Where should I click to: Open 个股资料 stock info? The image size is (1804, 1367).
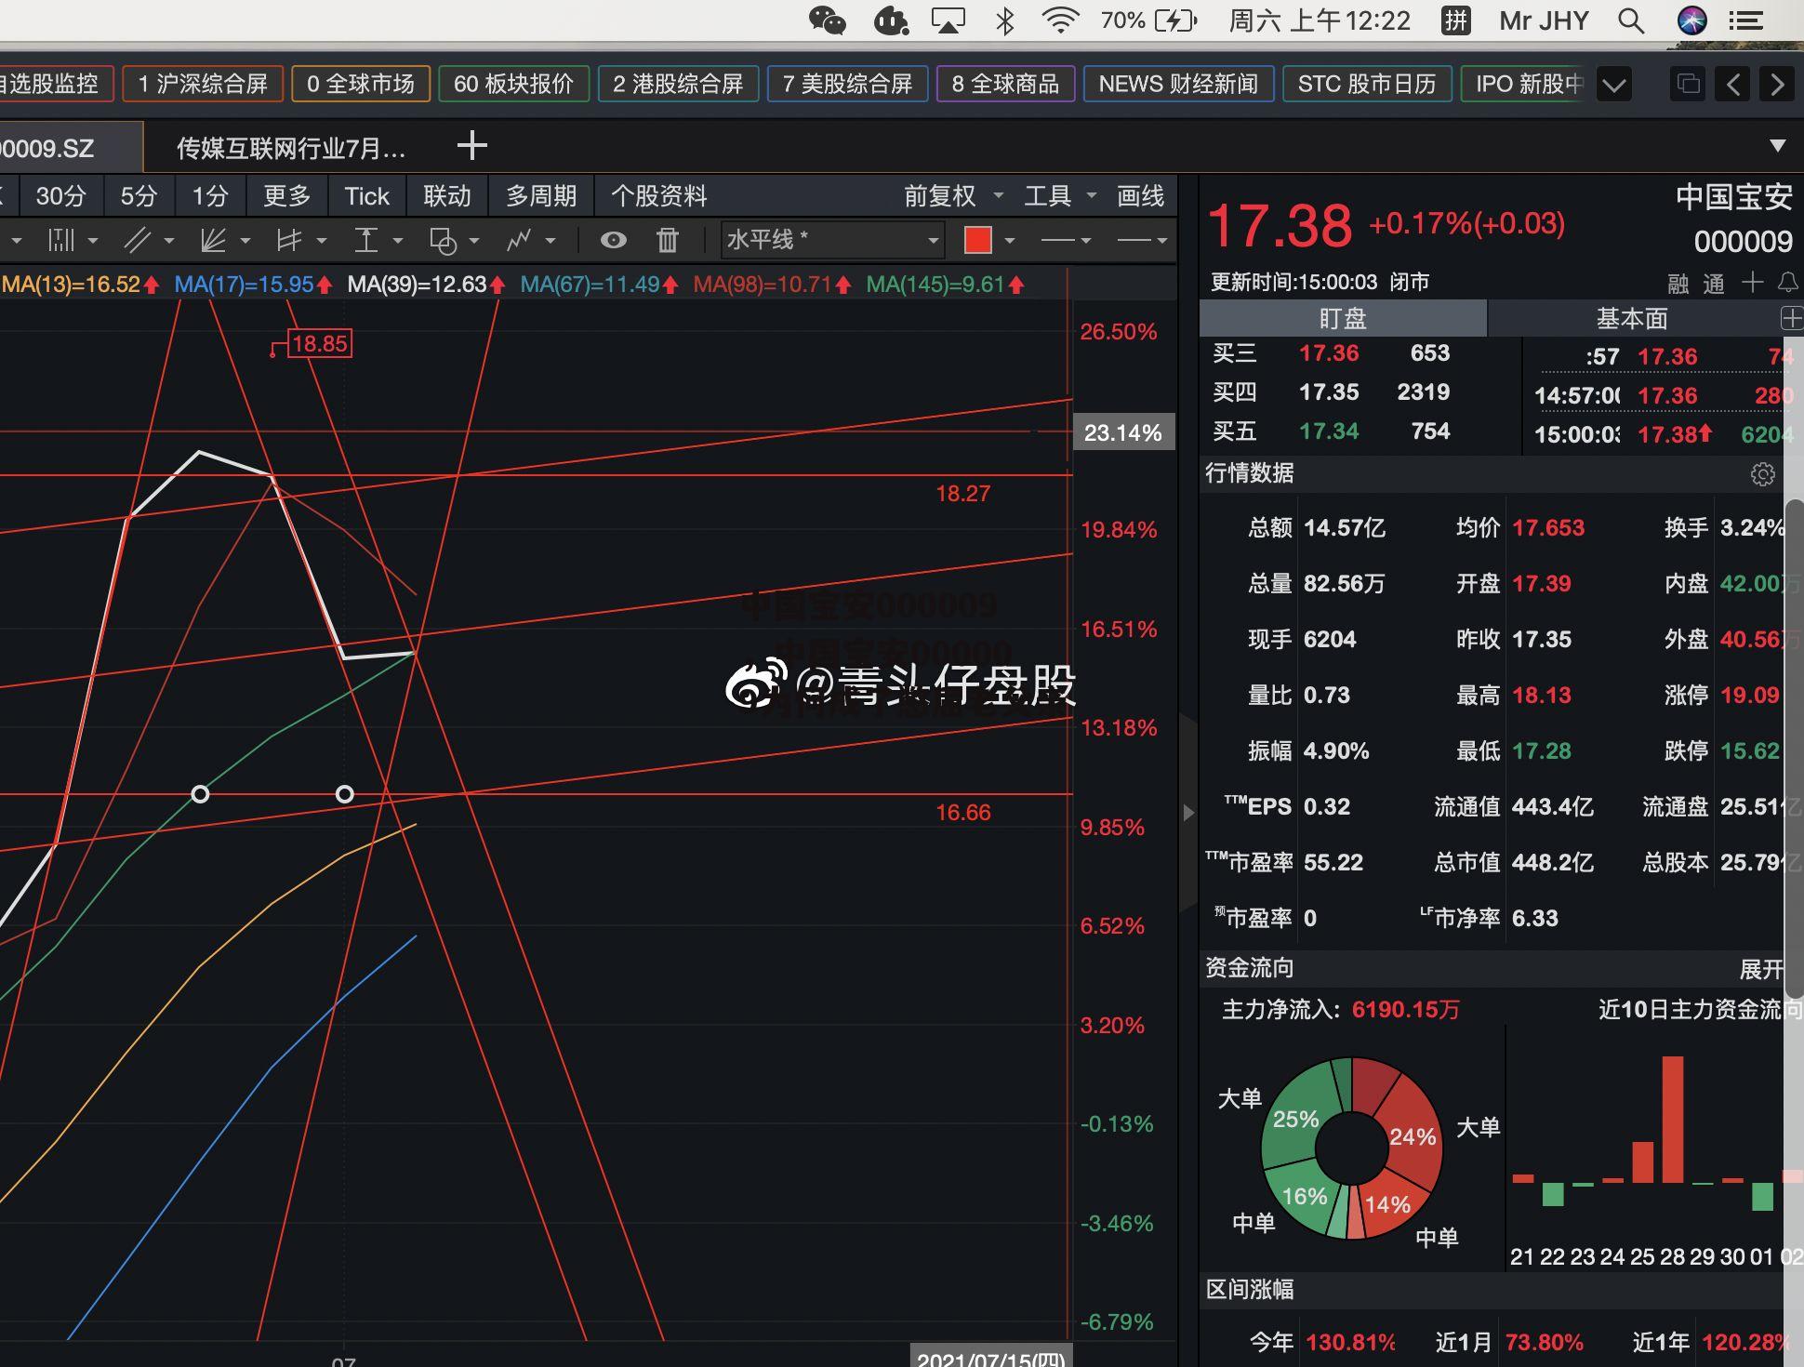click(659, 196)
